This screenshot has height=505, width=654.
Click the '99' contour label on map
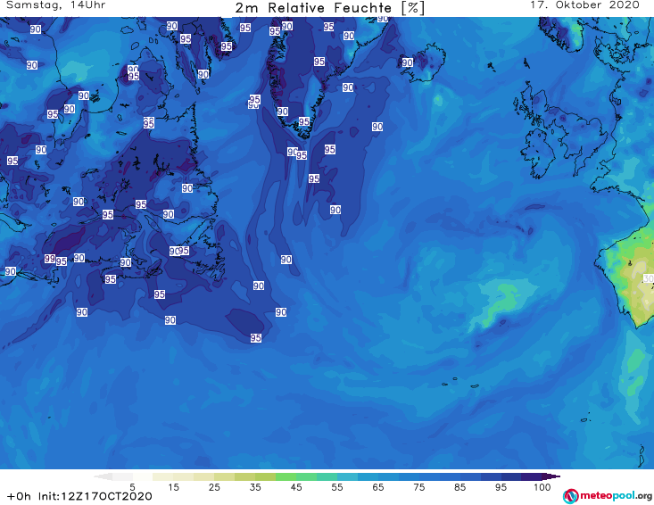click(50, 259)
